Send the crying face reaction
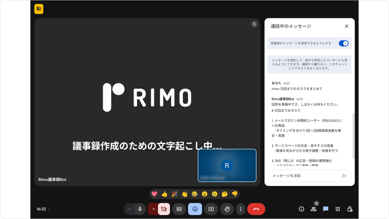This screenshot has height=219, width=389. click(215, 194)
